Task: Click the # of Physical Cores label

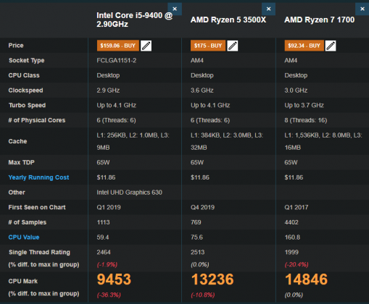Action: tap(37, 120)
